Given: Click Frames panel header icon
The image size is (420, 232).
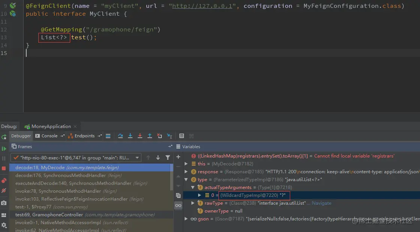Looking at the screenshot, I should point(14,146).
